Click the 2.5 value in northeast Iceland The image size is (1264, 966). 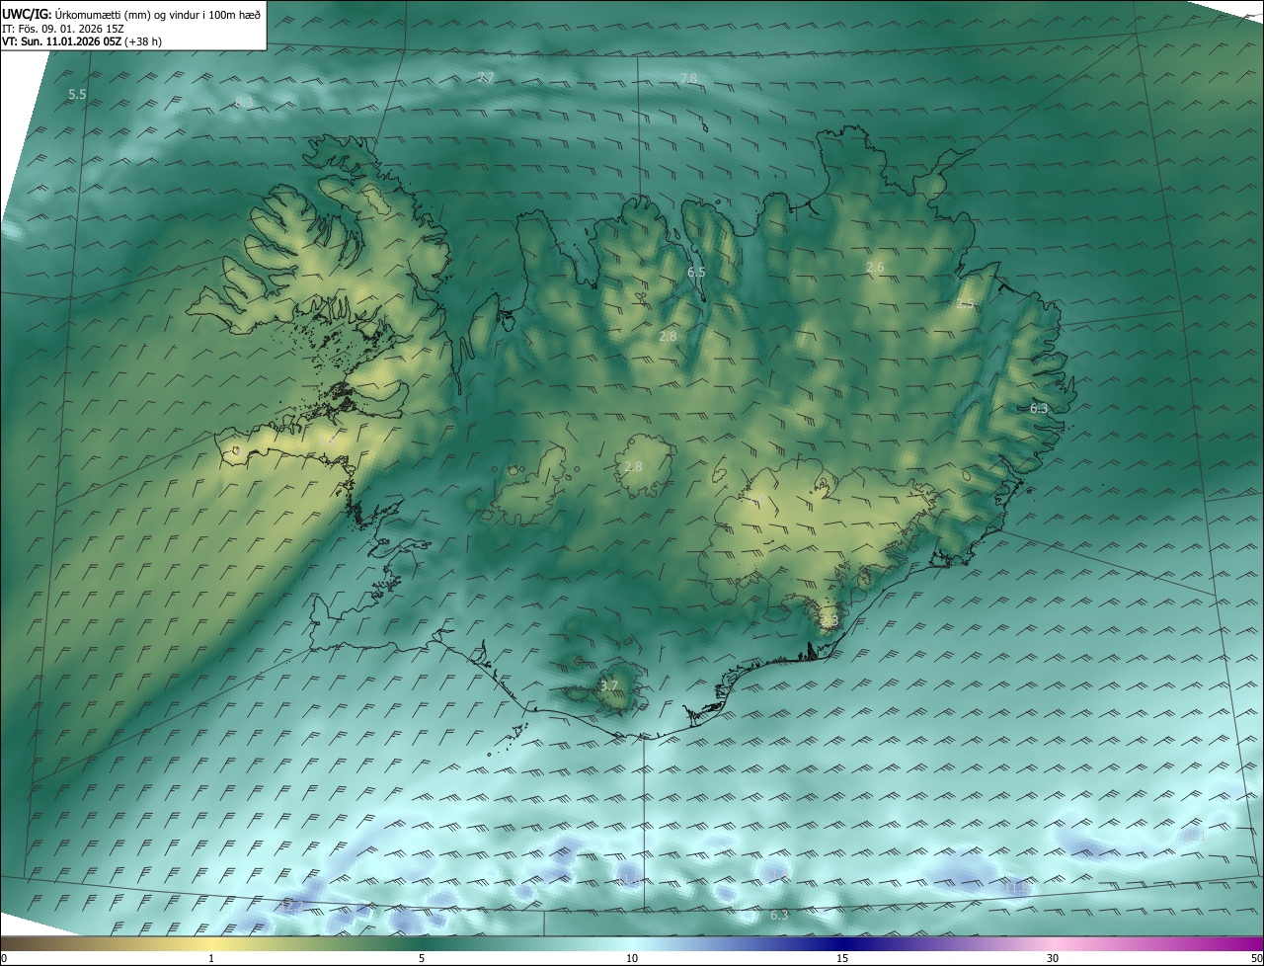pyautogui.click(x=965, y=304)
